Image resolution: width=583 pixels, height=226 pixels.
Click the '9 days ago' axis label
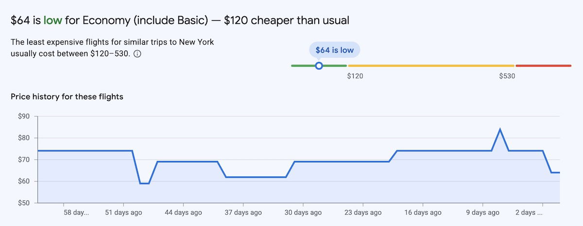483,212
